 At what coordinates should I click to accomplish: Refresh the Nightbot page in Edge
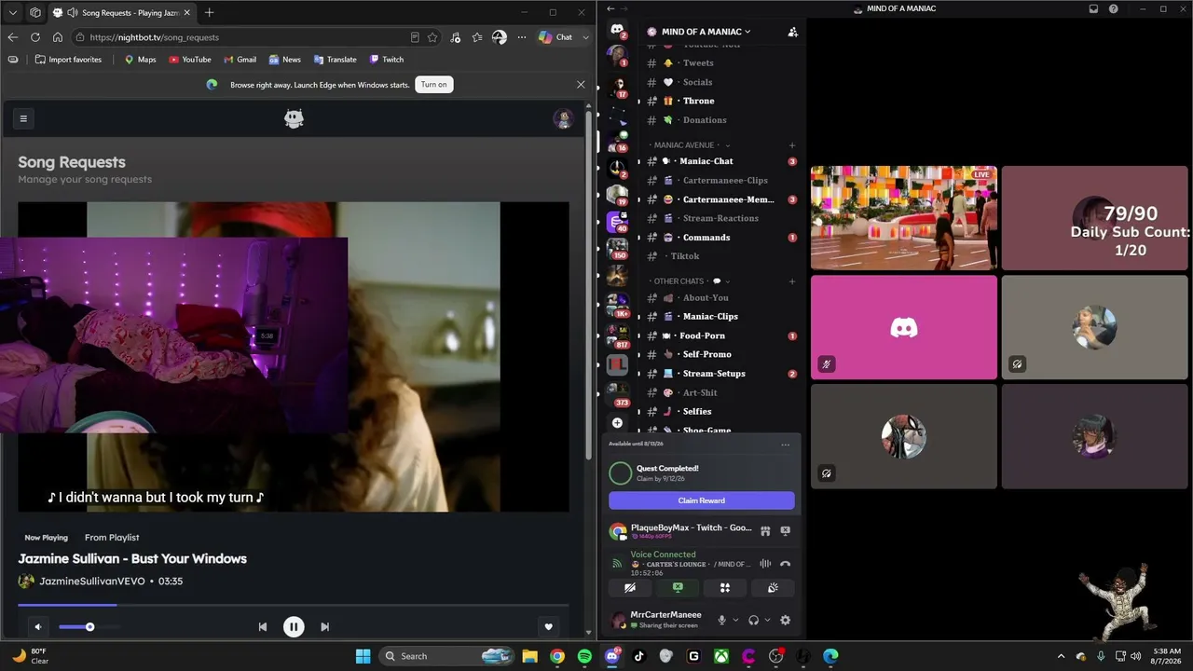click(x=35, y=37)
